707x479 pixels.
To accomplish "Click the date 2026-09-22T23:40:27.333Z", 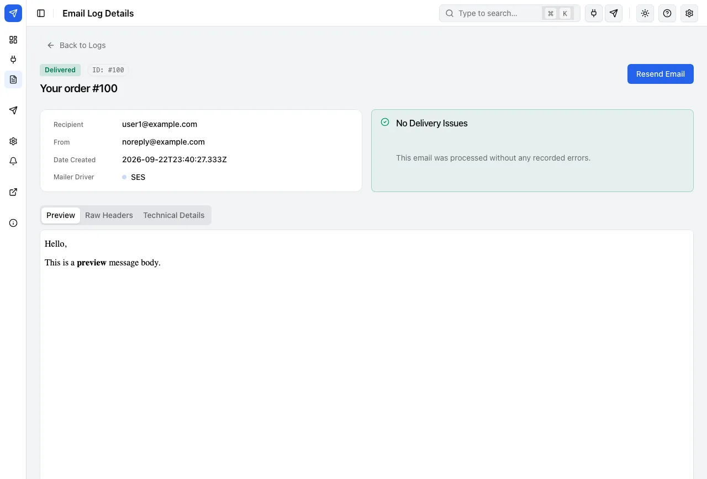I will (175, 159).
